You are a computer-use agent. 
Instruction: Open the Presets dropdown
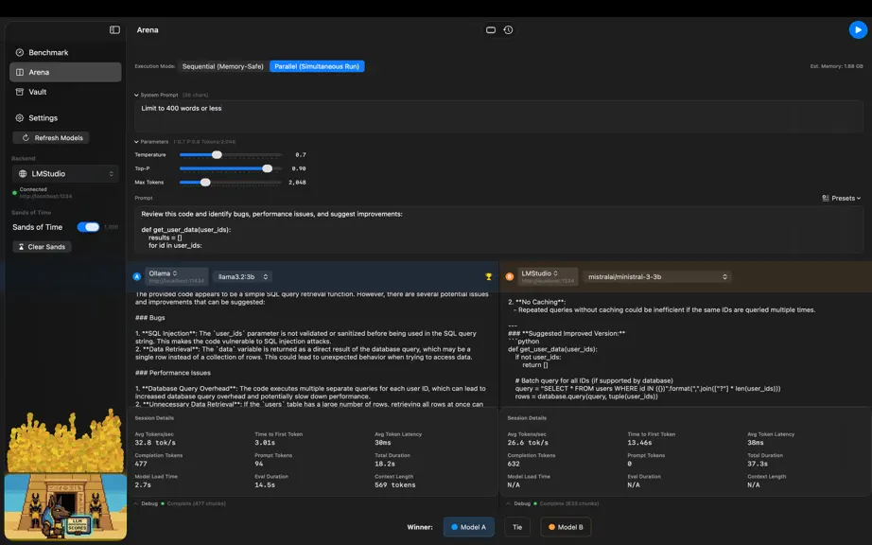pyautogui.click(x=841, y=198)
